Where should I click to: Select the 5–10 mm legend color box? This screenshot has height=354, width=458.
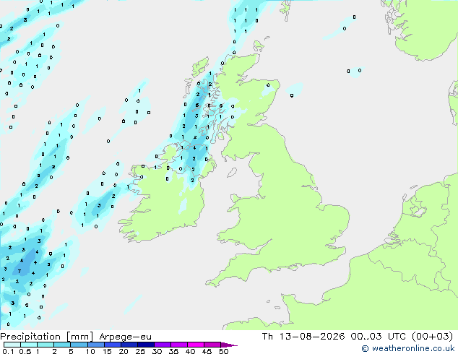pos(79,345)
